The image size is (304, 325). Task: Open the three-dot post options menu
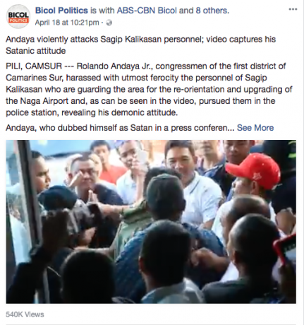click(293, 9)
